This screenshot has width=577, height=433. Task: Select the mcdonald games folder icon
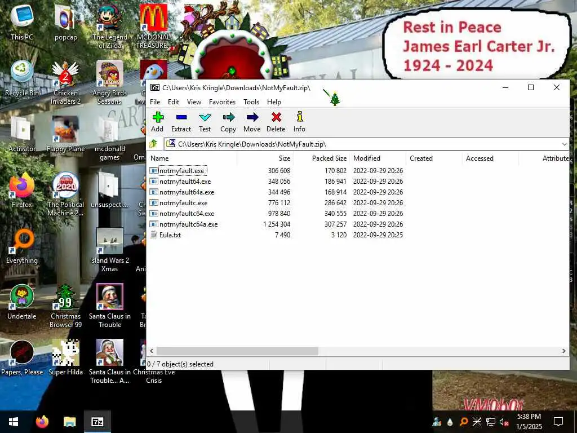click(110, 139)
